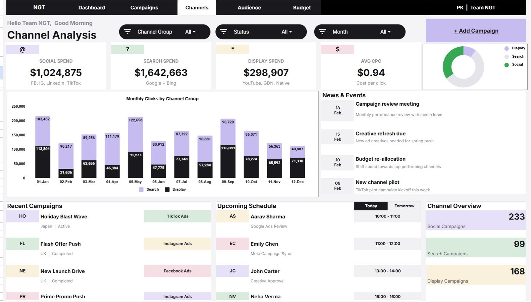Click the New Launch Drive campaign name
The height and width of the screenshot is (302, 531).
click(62, 271)
